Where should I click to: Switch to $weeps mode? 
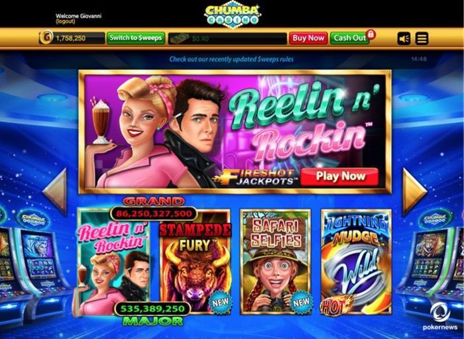coord(135,38)
